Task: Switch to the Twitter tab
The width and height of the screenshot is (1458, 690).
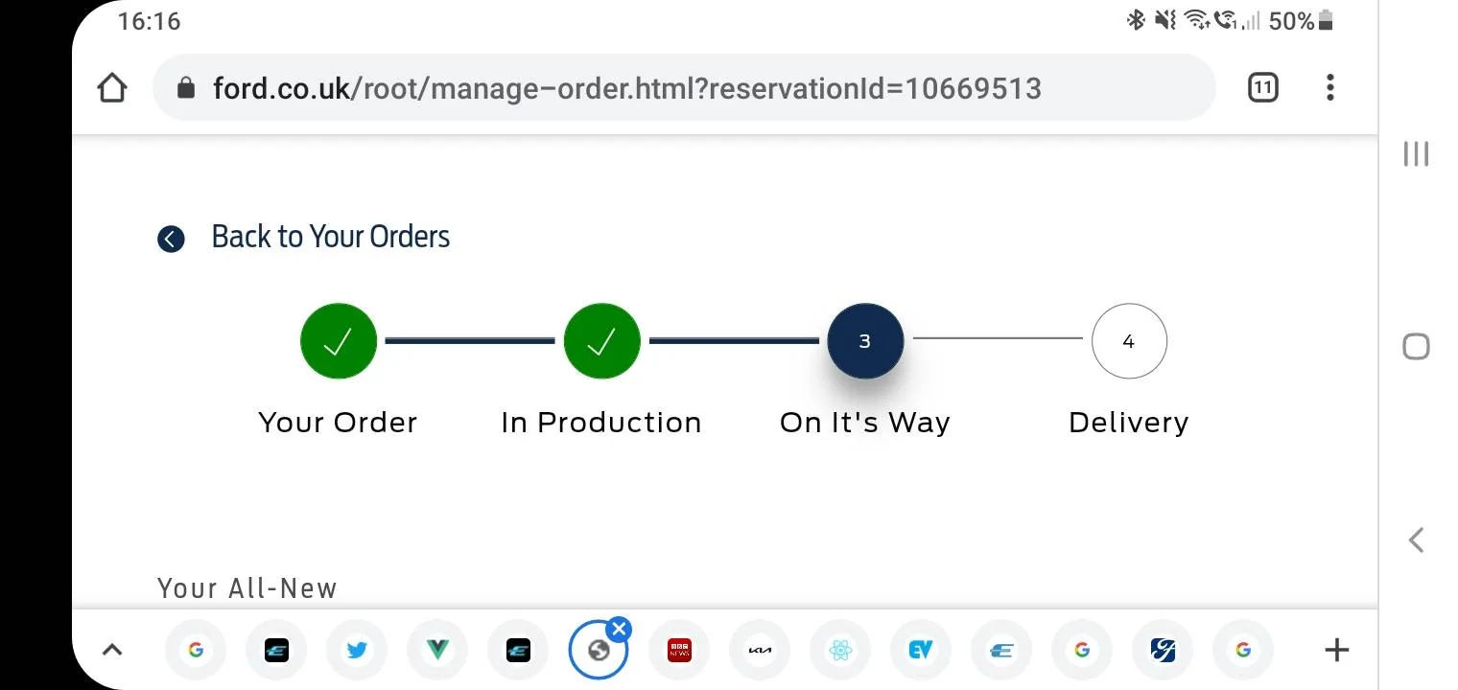Action: point(357,651)
